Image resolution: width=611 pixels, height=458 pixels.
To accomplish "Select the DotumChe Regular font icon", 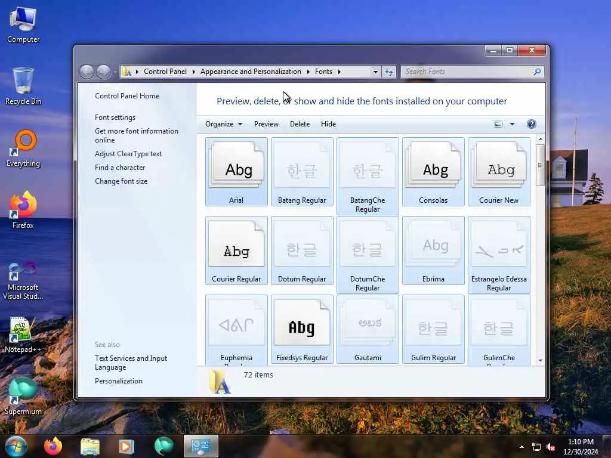I will pyautogui.click(x=368, y=255).
